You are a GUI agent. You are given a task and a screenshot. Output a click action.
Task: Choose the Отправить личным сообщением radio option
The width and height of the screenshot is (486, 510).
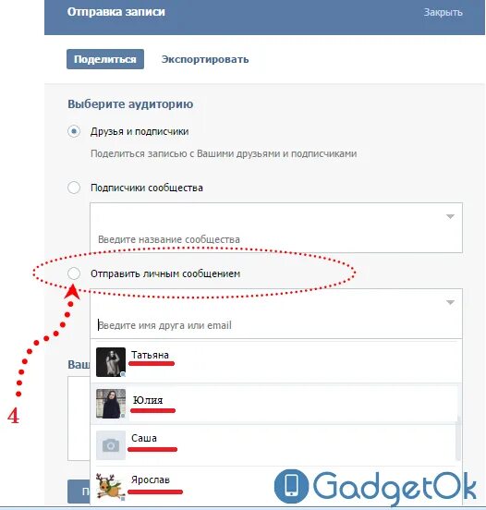click(x=74, y=273)
